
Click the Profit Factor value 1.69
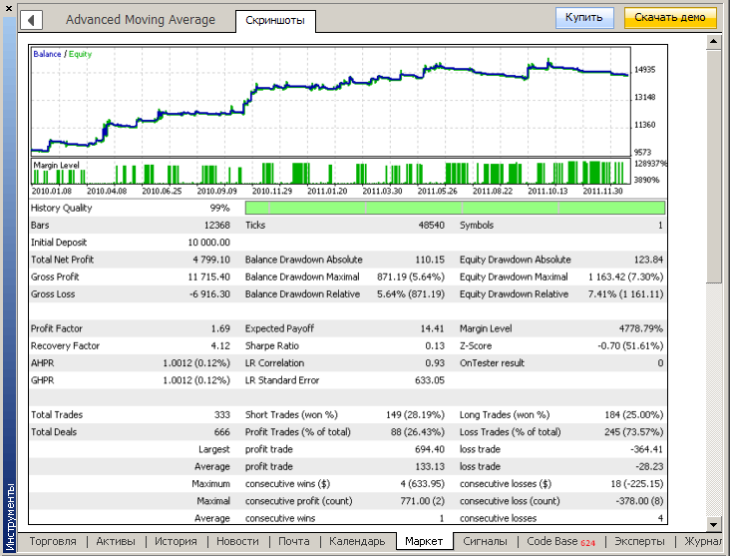pyautogui.click(x=220, y=328)
